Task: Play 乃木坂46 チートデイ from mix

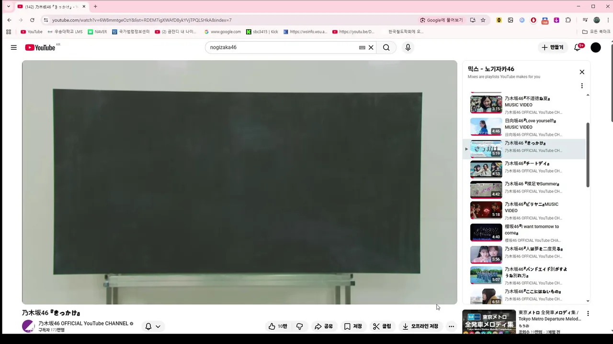Action: (524, 169)
